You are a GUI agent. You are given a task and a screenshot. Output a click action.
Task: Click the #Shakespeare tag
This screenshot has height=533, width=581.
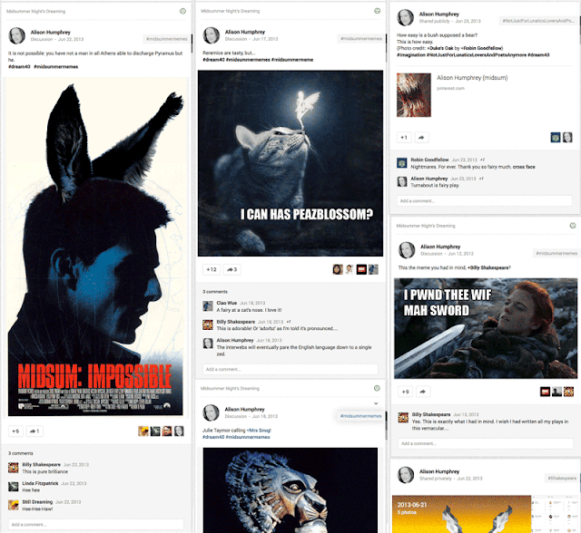tap(562, 479)
